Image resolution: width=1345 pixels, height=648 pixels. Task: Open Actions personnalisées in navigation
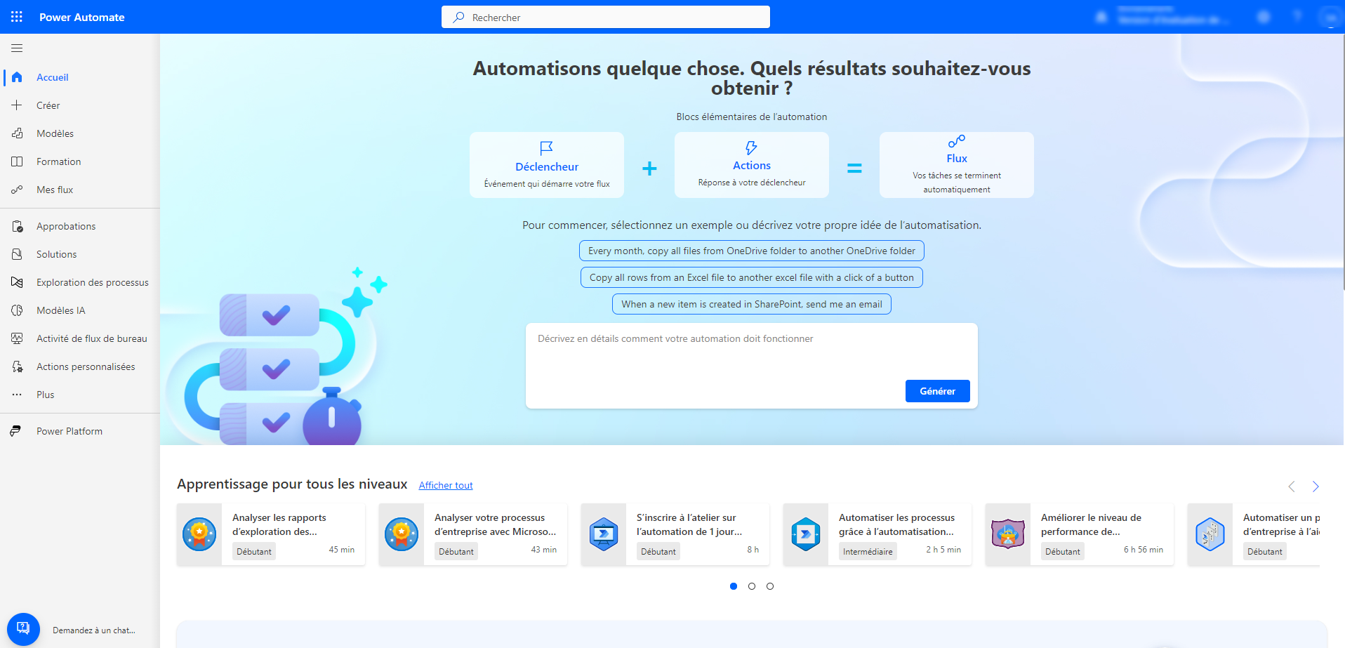tap(86, 366)
